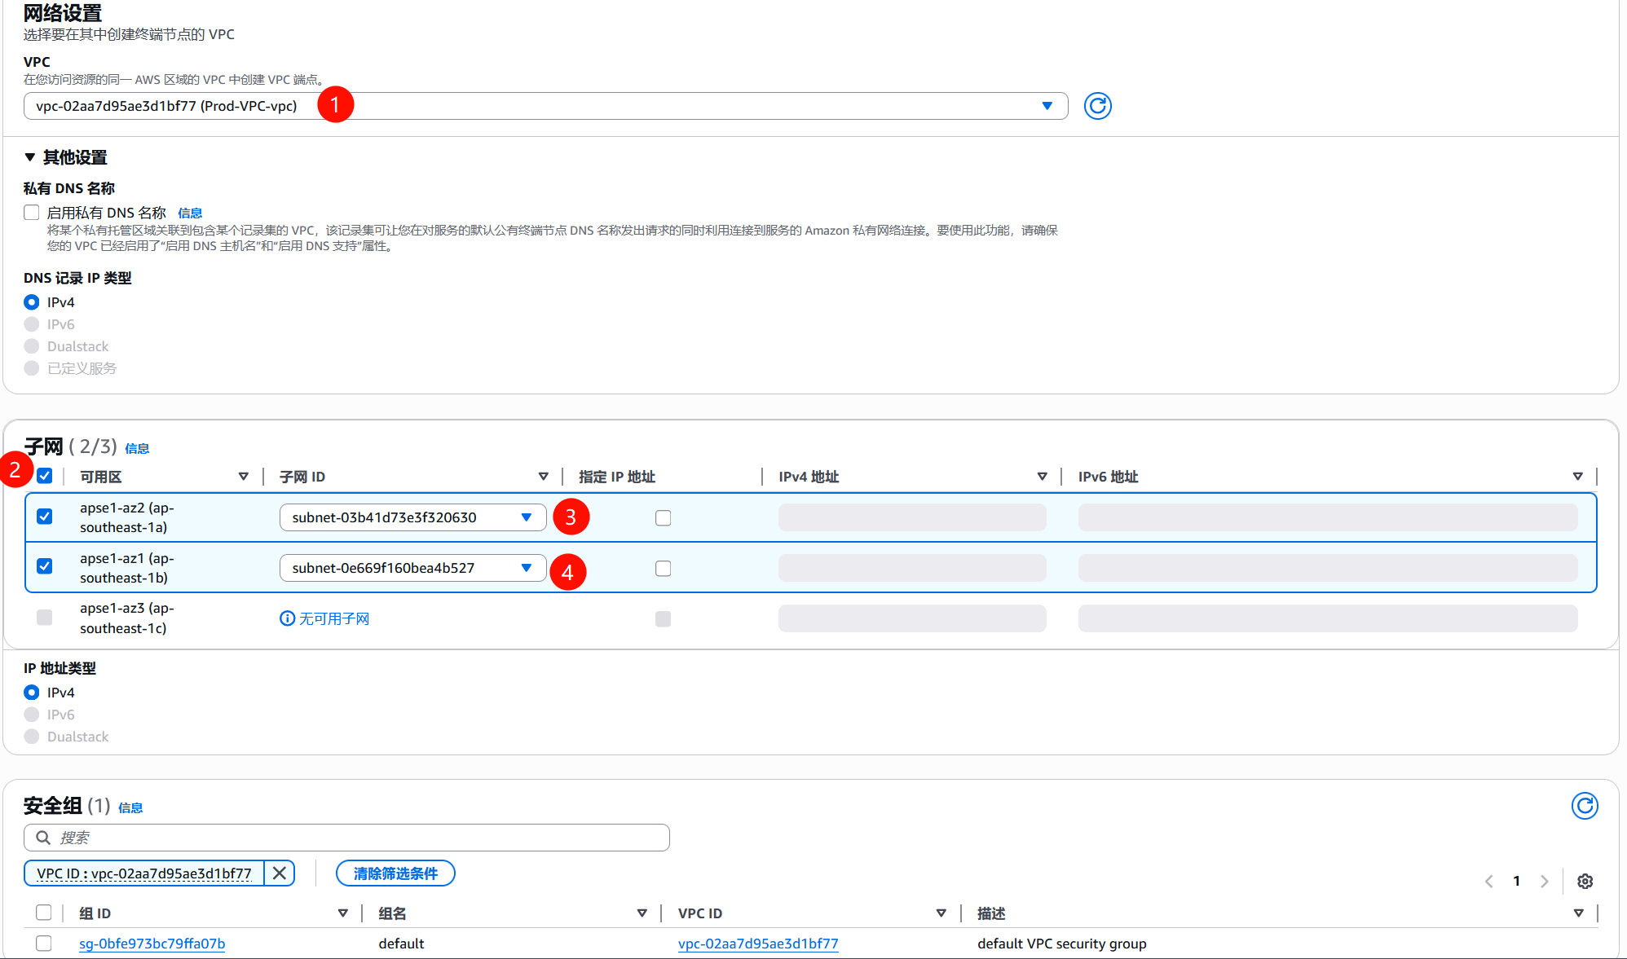Image resolution: width=1627 pixels, height=959 pixels.
Task: Sort by availability zone column arrow
Action: [243, 477]
